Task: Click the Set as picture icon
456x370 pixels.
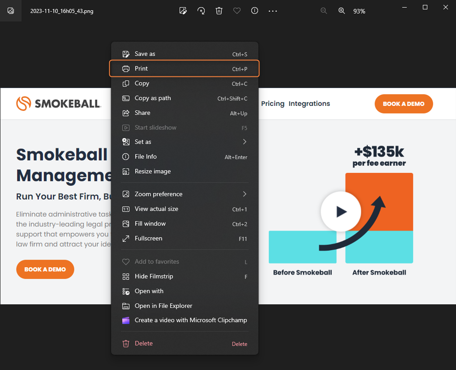Action: [125, 142]
